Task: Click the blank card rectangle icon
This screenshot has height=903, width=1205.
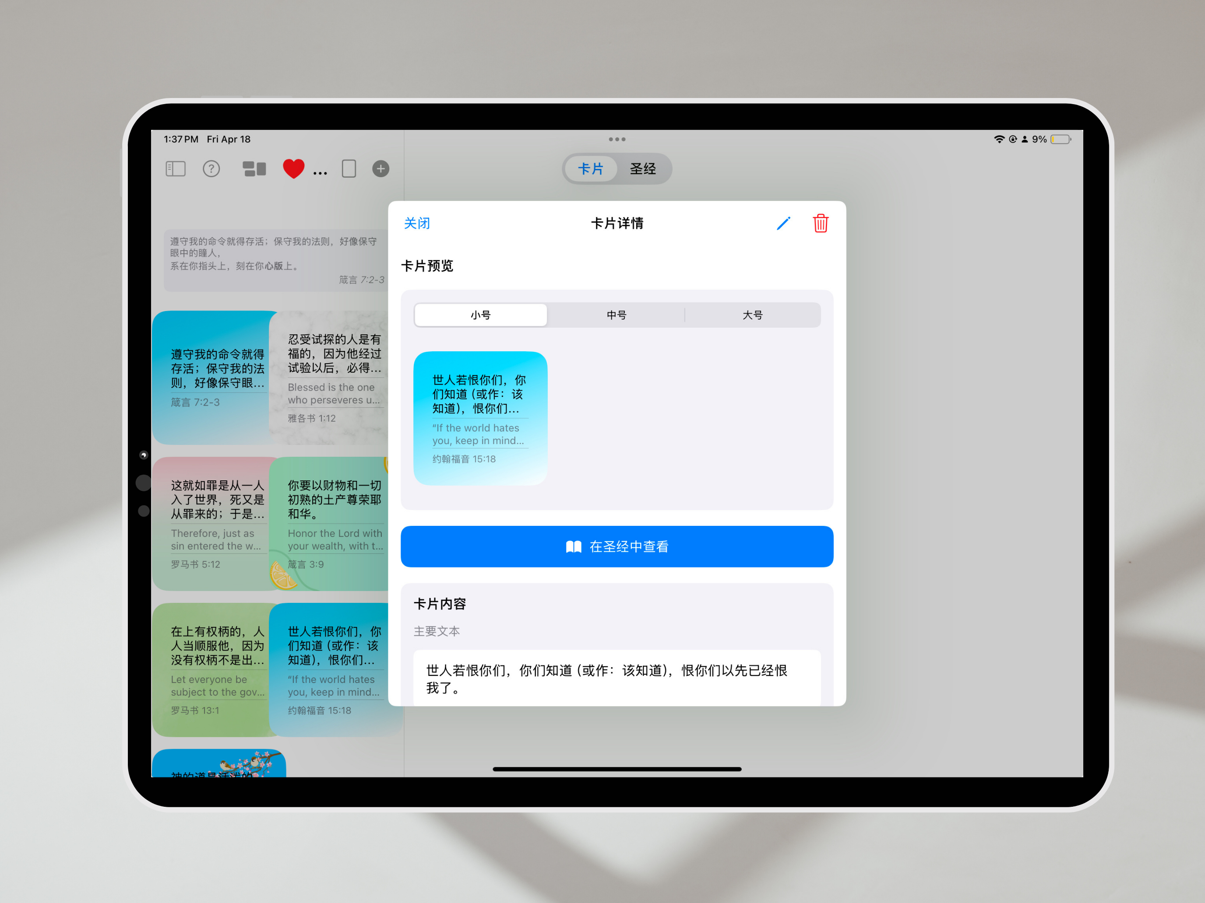Action: (349, 169)
